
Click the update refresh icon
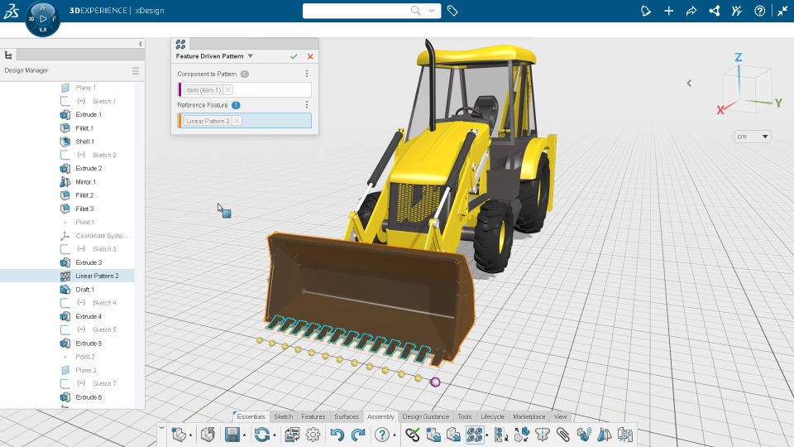(x=262, y=435)
